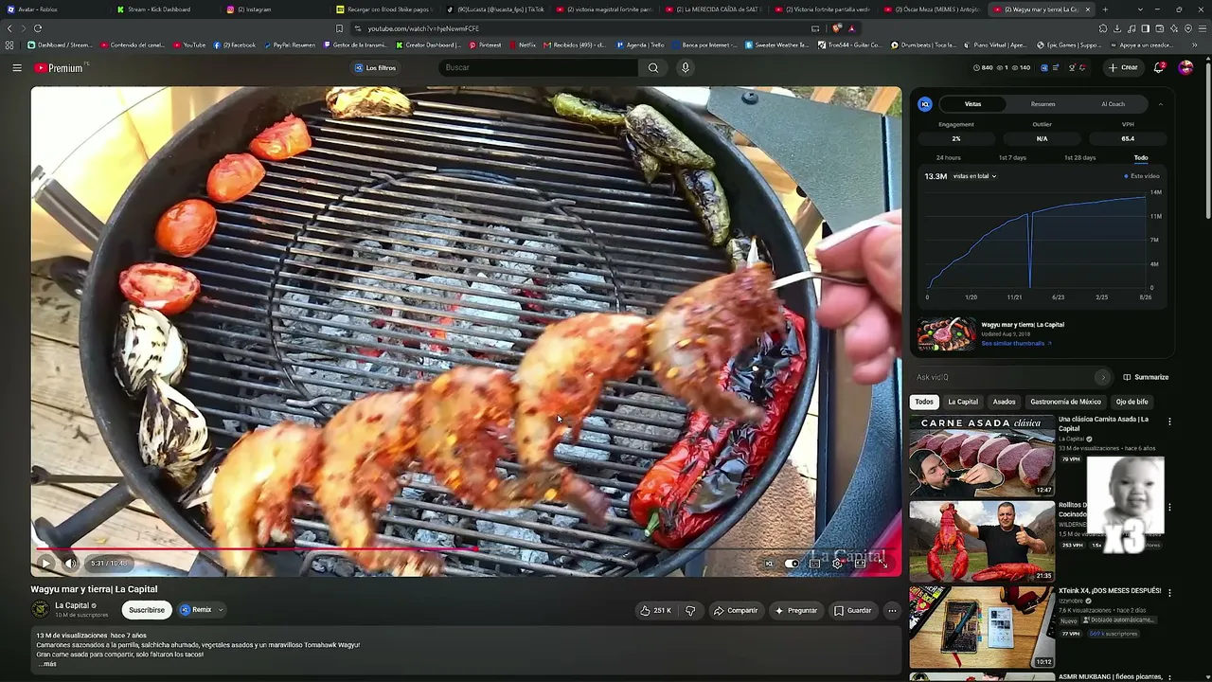Screen dimensions: 1212x682
Task: Reload the browser page
Action: [x=38, y=28]
